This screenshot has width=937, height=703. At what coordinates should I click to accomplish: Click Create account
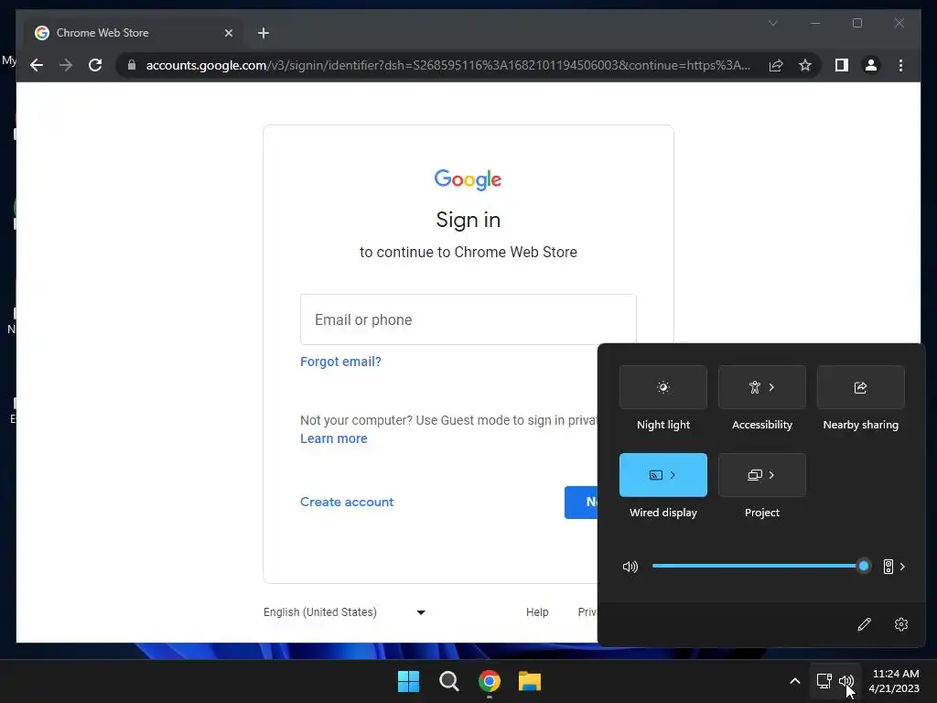click(347, 503)
